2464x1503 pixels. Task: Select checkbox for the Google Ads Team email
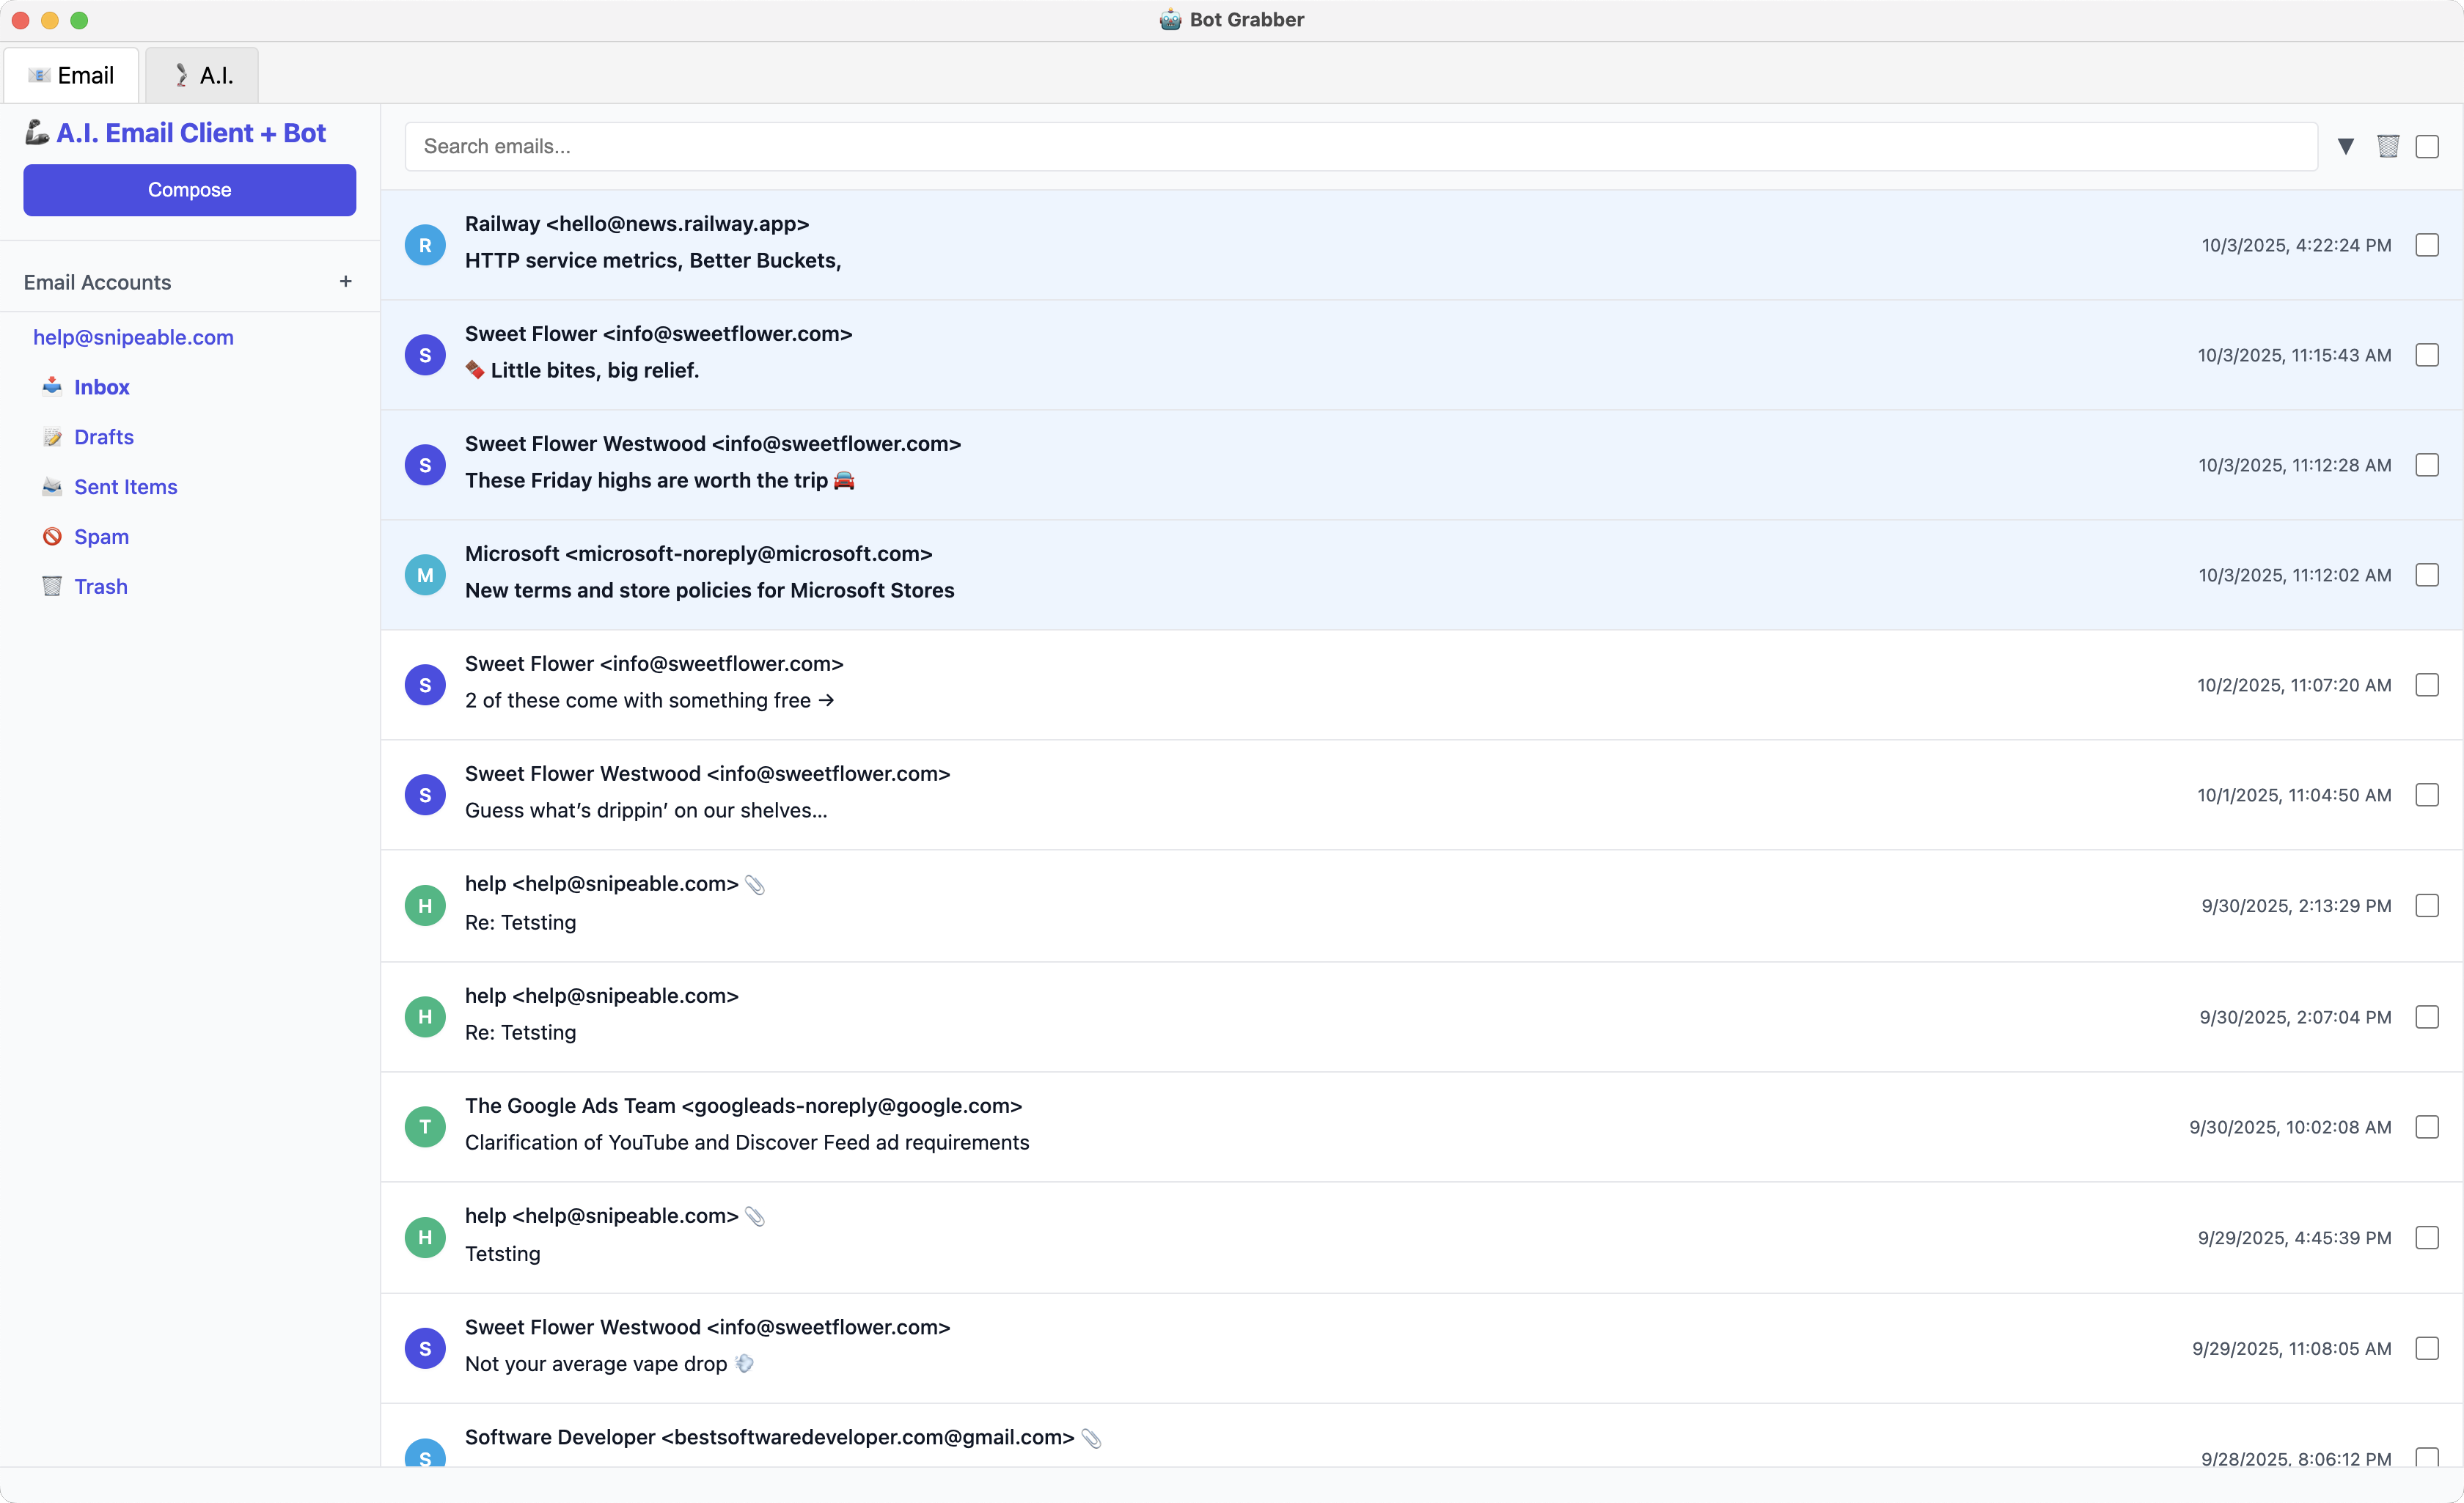(2427, 1127)
